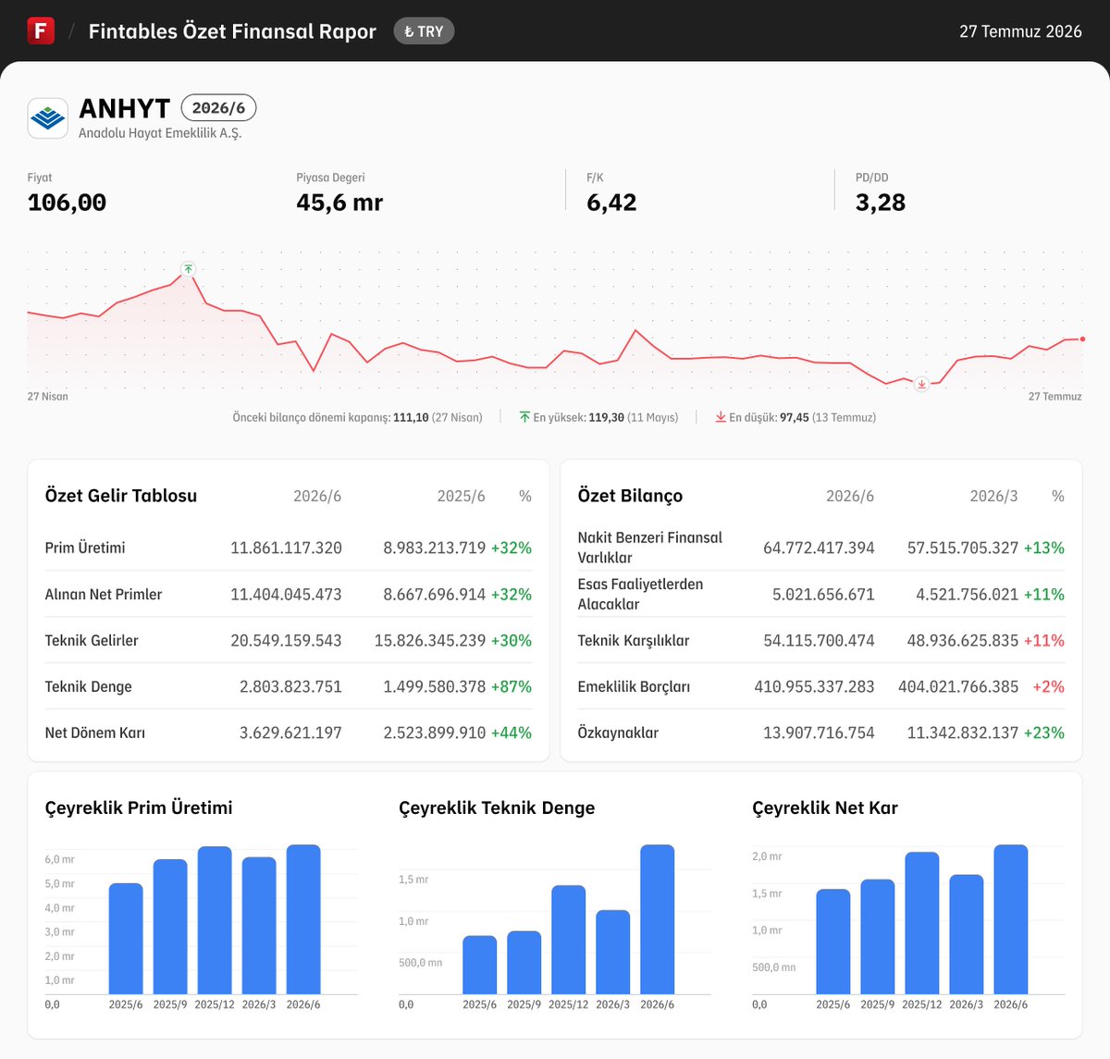
Task: Click the PD/DD value 3,28
Action: [x=881, y=203]
